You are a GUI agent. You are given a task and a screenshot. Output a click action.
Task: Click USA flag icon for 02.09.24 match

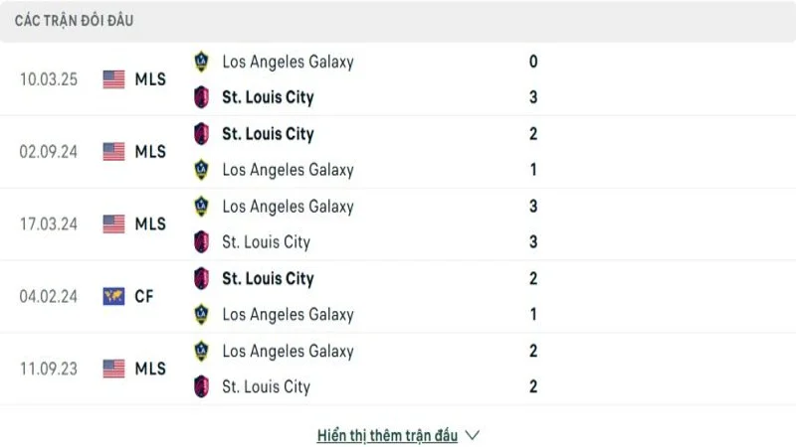click(x=113, y=152)
